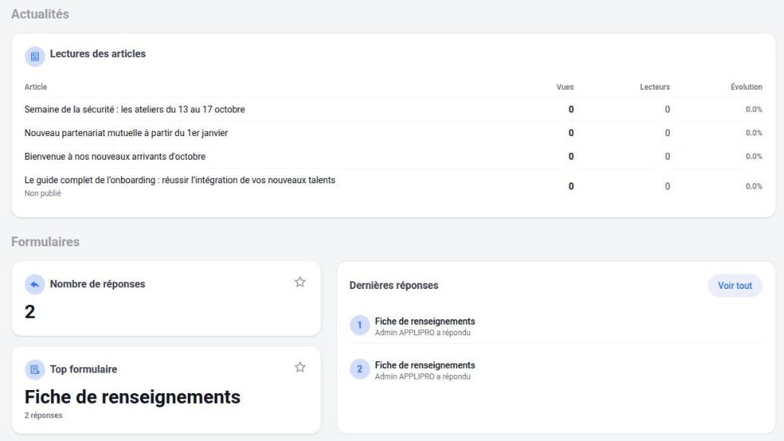
Task: Click Vues value for Le guide complet row
Action: 571,186
